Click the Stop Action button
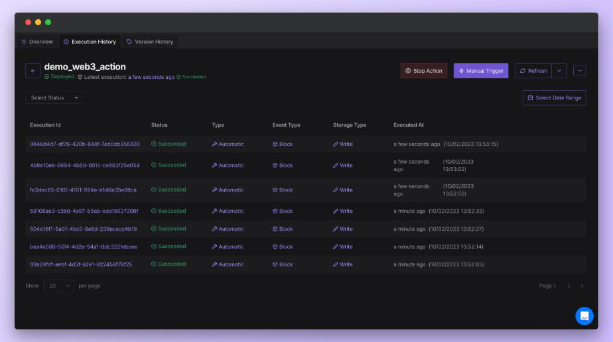 [424, 71]
